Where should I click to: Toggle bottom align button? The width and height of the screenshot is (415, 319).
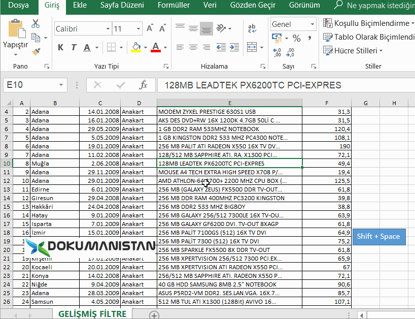[x=206, y=28]
